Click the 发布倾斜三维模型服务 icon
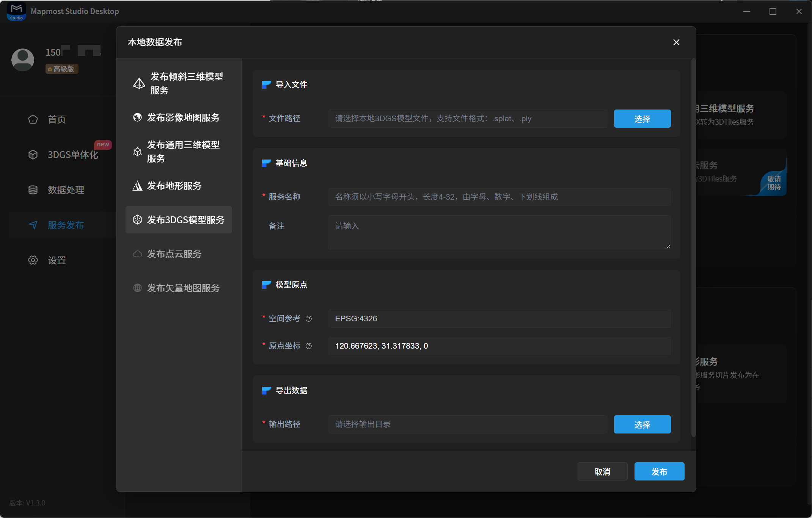 [139, 83]
